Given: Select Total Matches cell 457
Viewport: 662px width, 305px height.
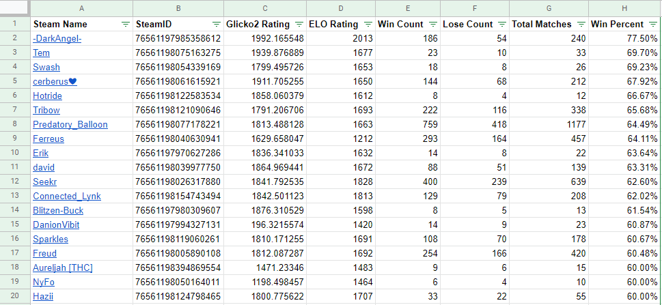Looking at the screenshot, I should coord(549,139).
